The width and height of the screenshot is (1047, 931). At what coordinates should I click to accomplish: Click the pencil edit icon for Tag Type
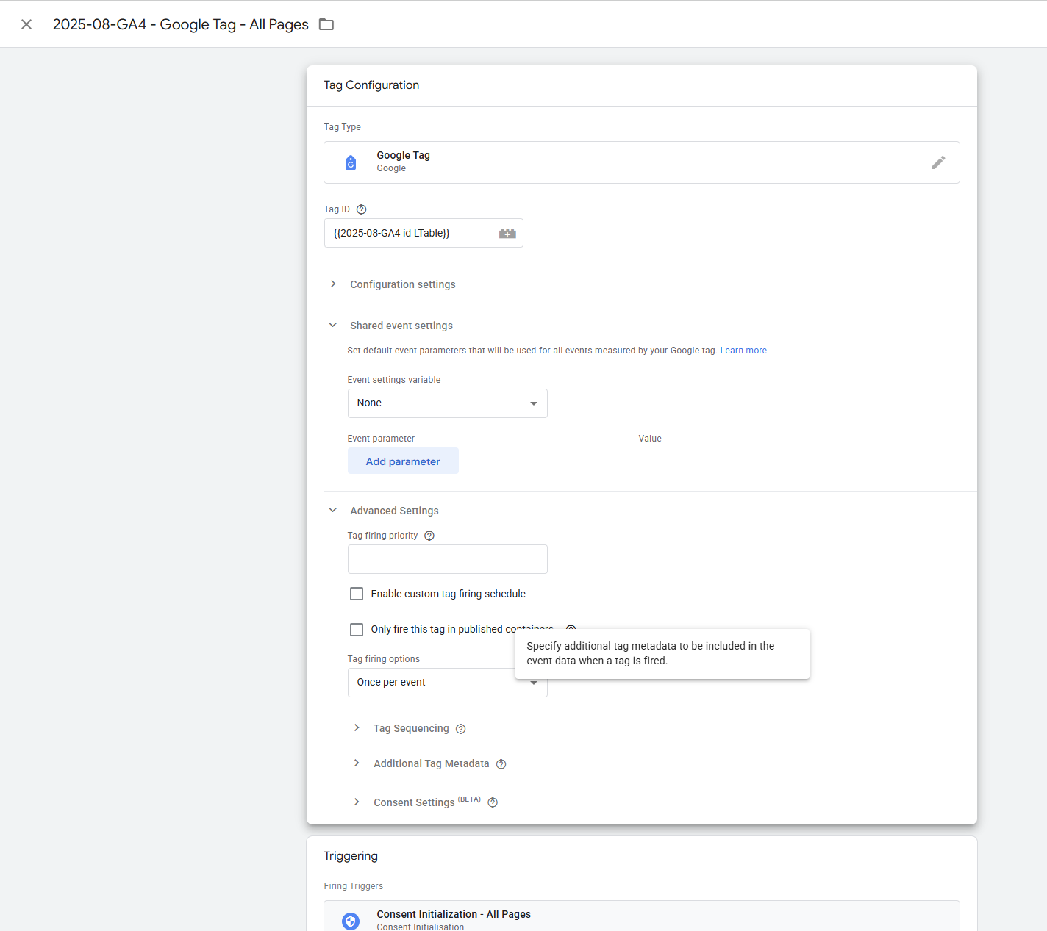938,162
